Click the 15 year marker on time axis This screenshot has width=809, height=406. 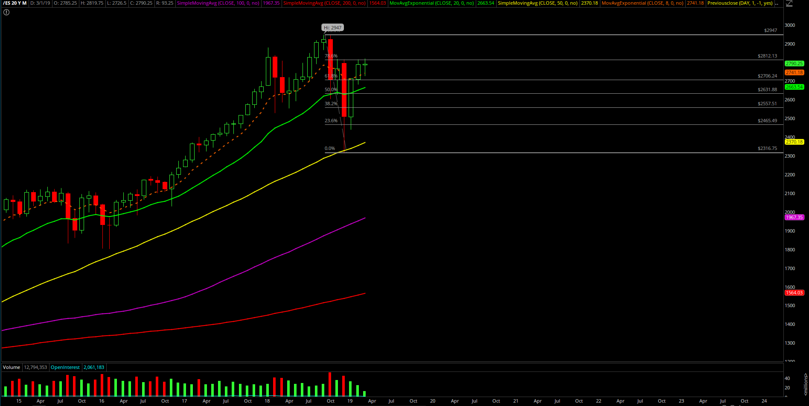coord(19,401)
